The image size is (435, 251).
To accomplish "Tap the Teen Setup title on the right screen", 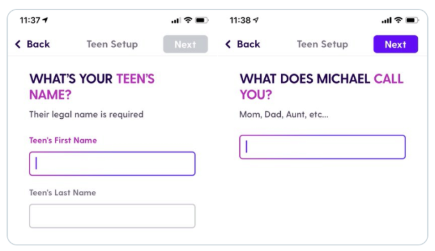I will click(322, 44).
